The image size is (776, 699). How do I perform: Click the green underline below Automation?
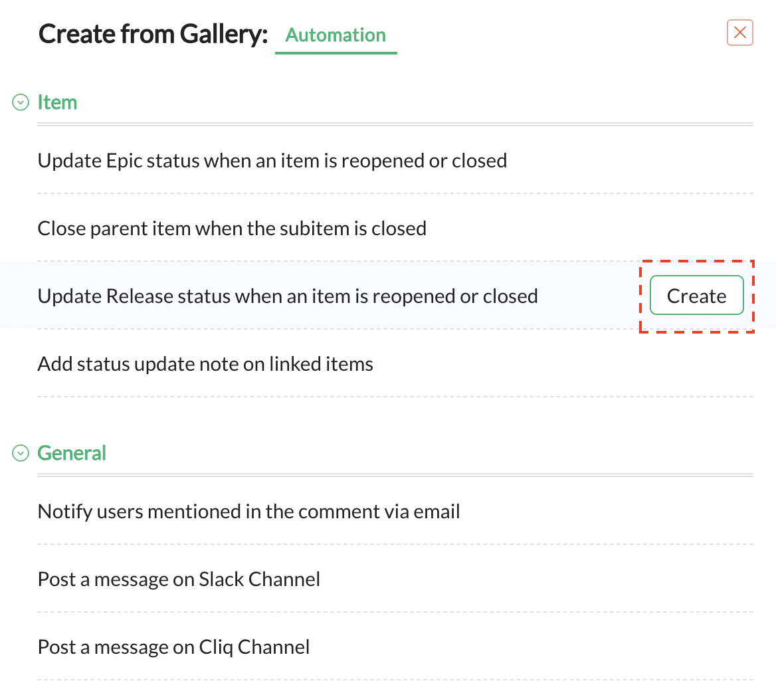tap(336, 52)
